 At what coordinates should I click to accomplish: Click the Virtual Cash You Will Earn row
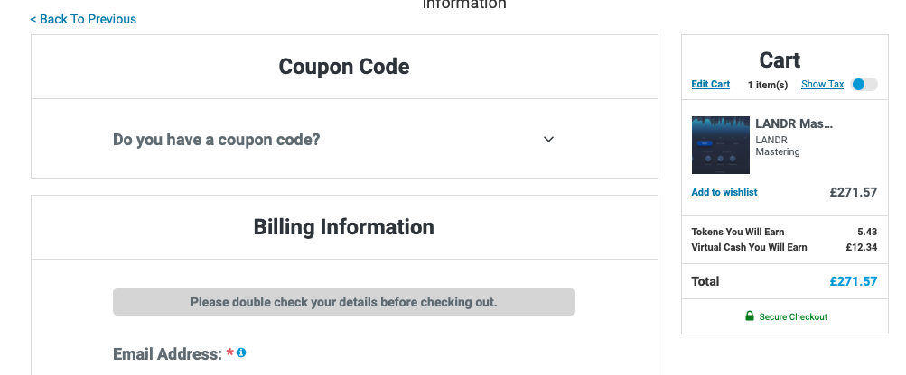[784, 248]
